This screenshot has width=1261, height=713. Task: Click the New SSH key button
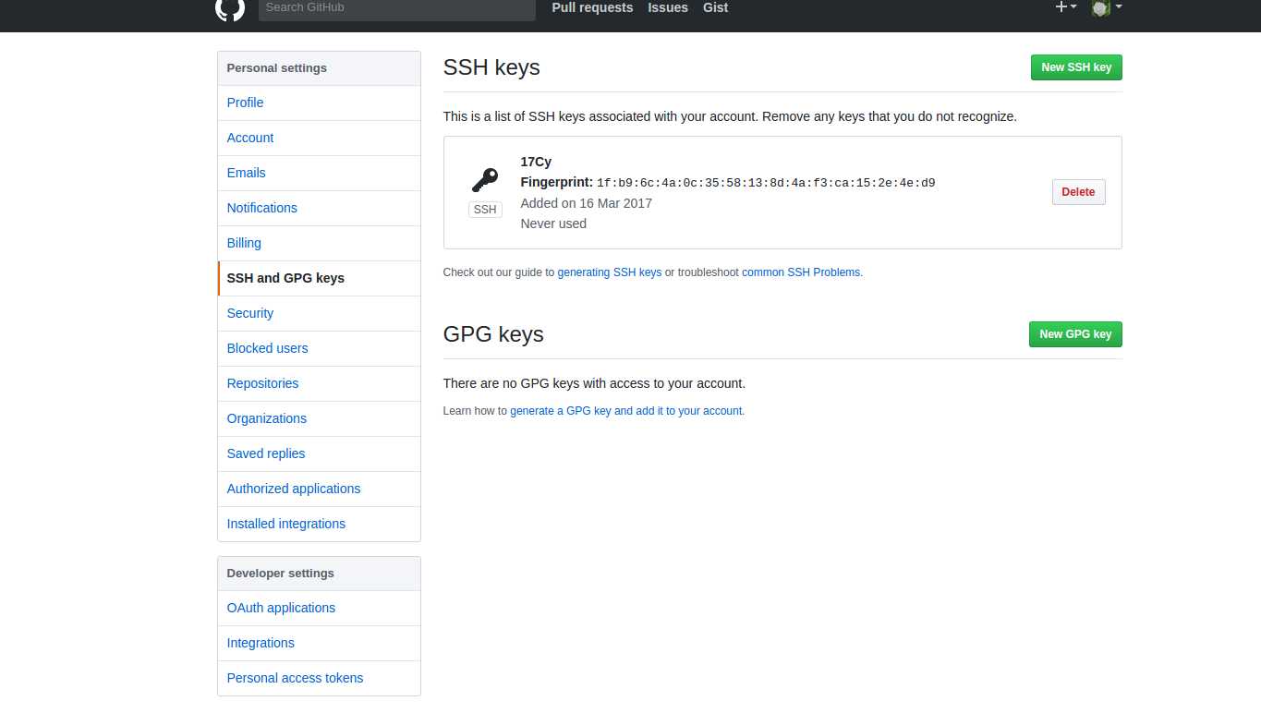tap(1076, 67)
